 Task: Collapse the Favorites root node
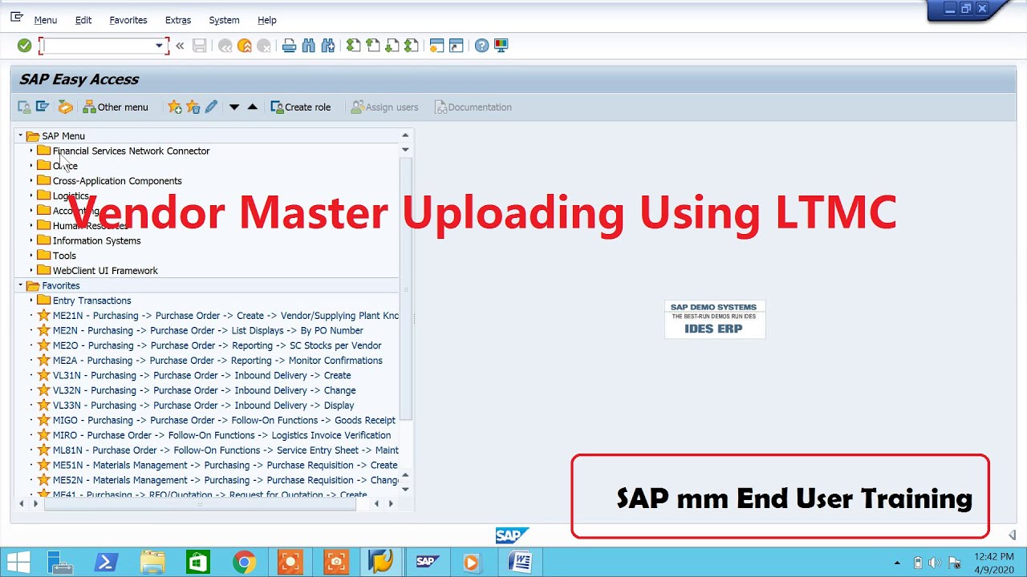[21, 285]
